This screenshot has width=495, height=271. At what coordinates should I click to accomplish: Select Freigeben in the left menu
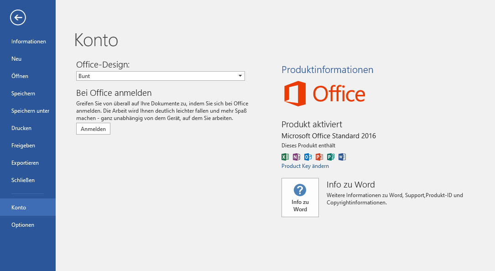coord(23,146)
